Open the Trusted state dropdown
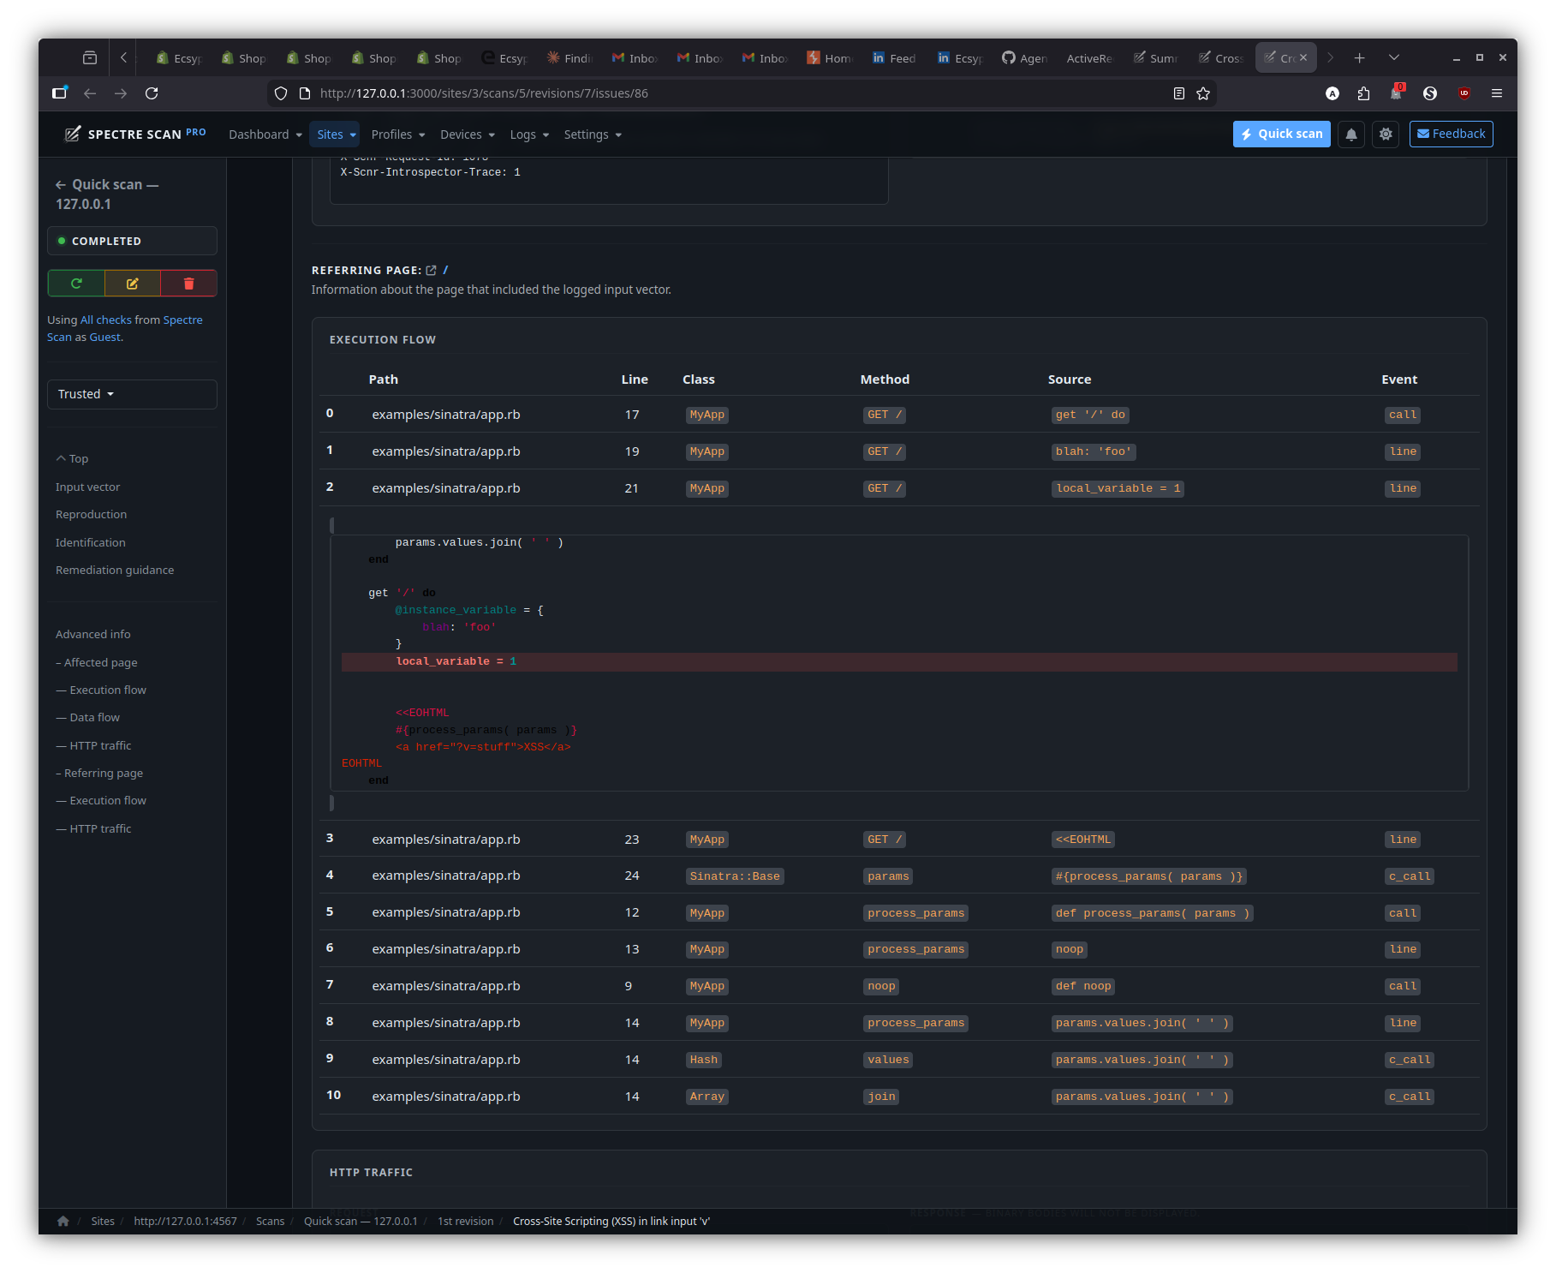This screenshot has width=1556, height=1273. coord(132,395)
